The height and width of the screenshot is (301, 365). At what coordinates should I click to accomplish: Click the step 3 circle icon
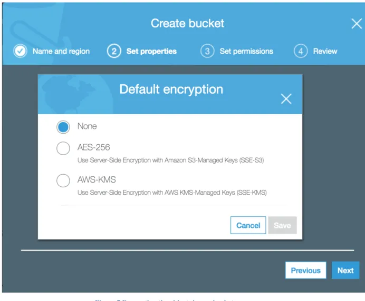(x=207, y=51)
